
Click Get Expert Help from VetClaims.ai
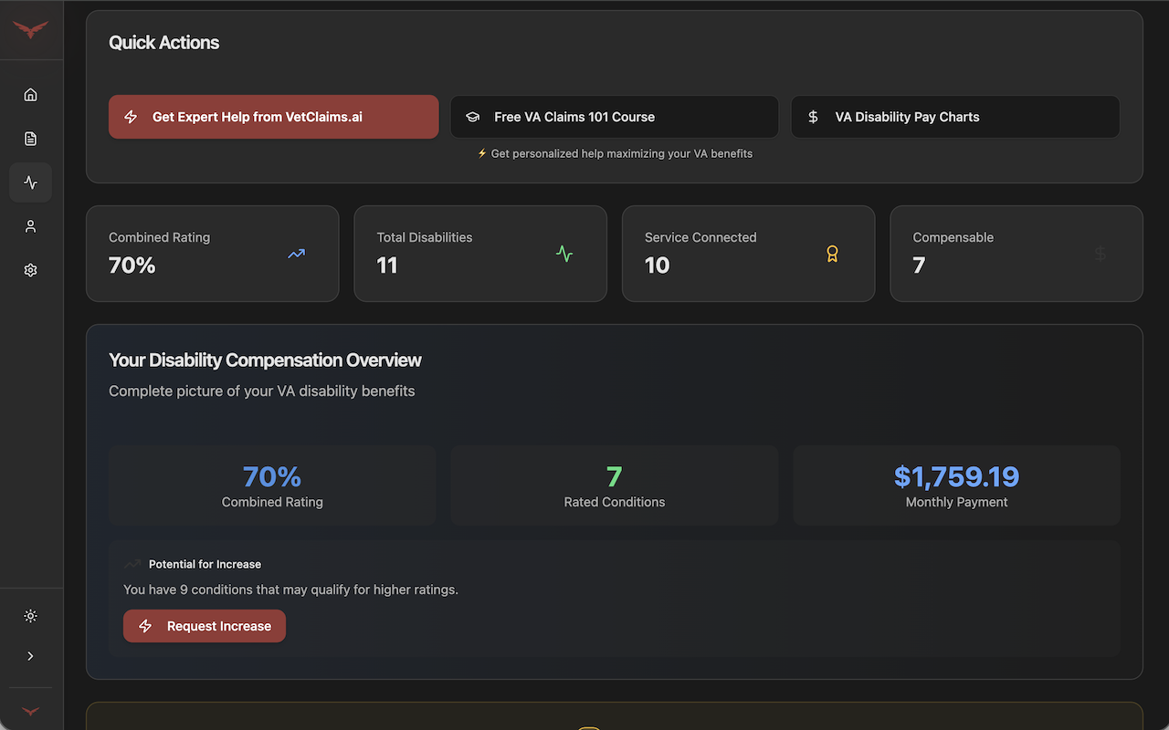pos(273,117)
